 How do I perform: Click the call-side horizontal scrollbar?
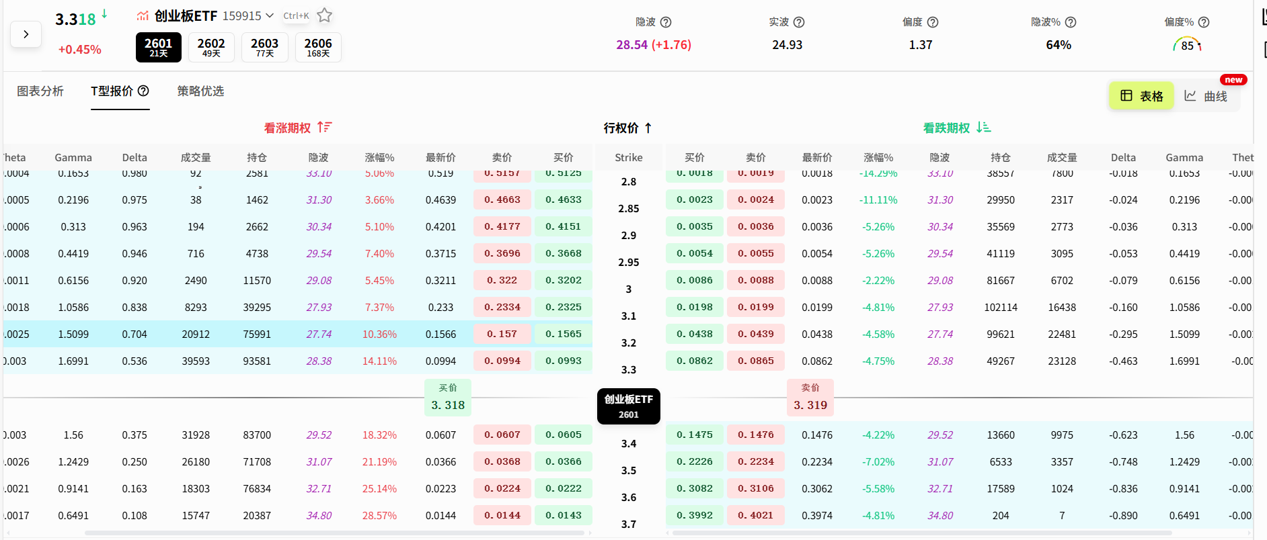334,533
